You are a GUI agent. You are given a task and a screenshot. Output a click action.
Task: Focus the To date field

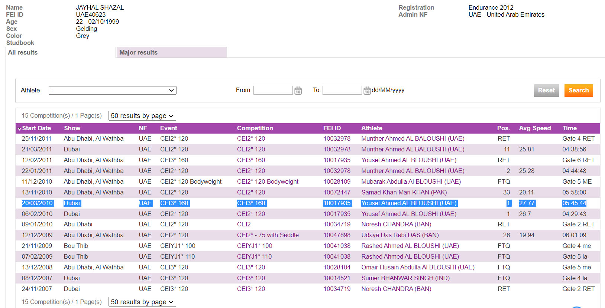pyautogui.click(x=342, y=90)
